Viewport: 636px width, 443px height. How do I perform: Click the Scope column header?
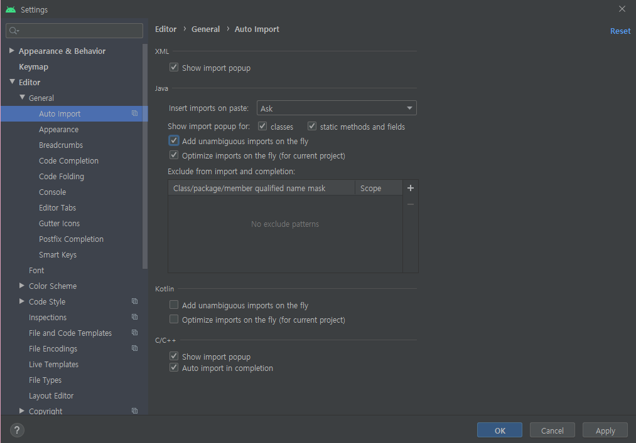tap(379, 189)
